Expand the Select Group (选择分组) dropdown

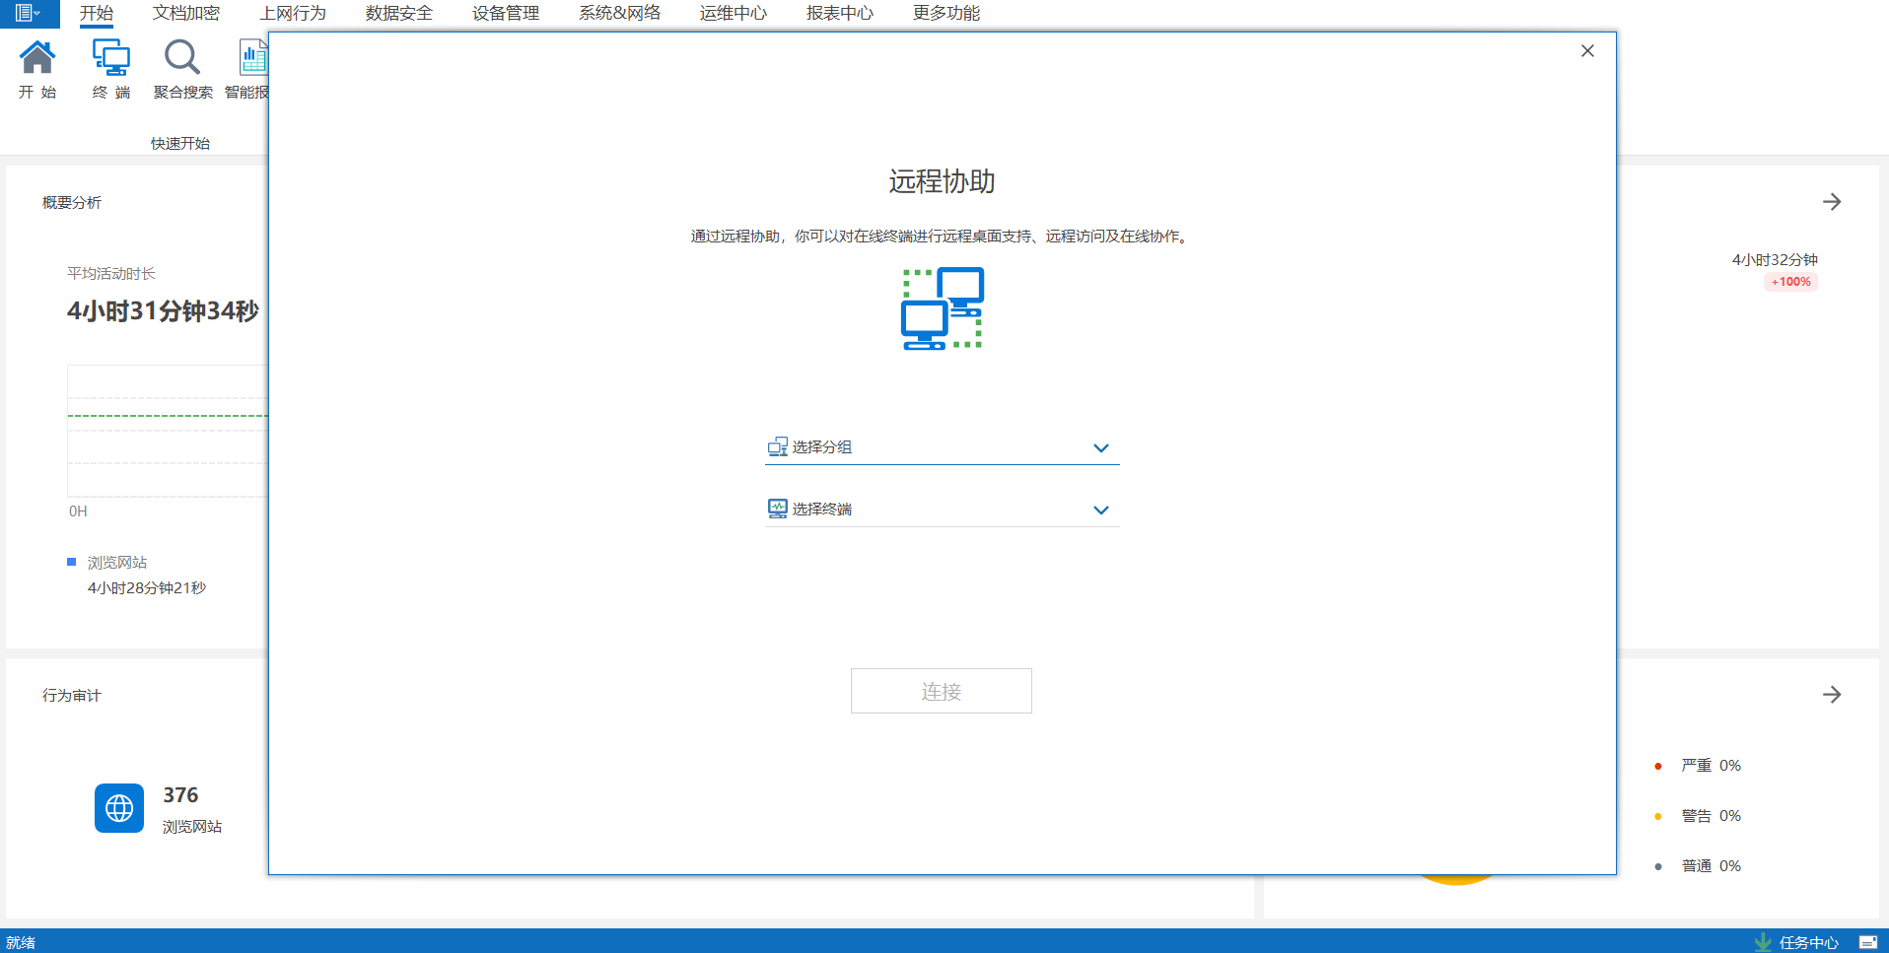click(x=1100, y=448)
